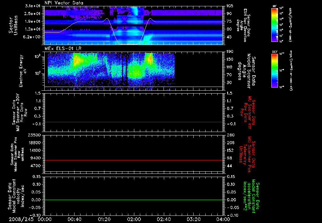Click the '23500' scanner position tick value

pyautogui.click(x=35, y=135)
